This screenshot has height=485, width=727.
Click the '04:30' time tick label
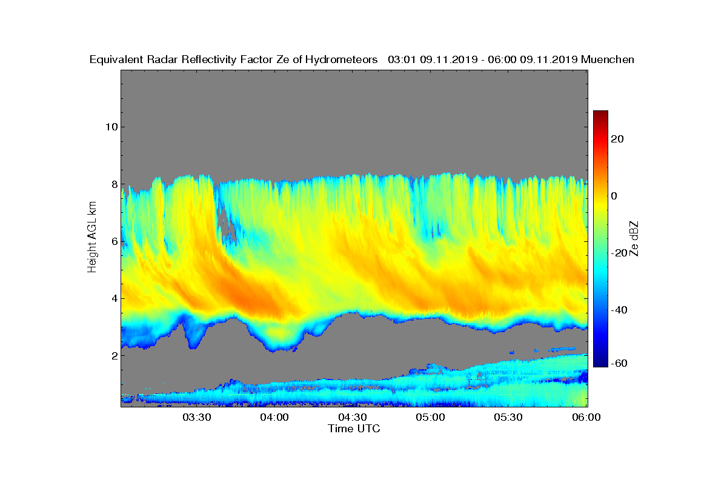pyautogui.click(x=353, y=418)
